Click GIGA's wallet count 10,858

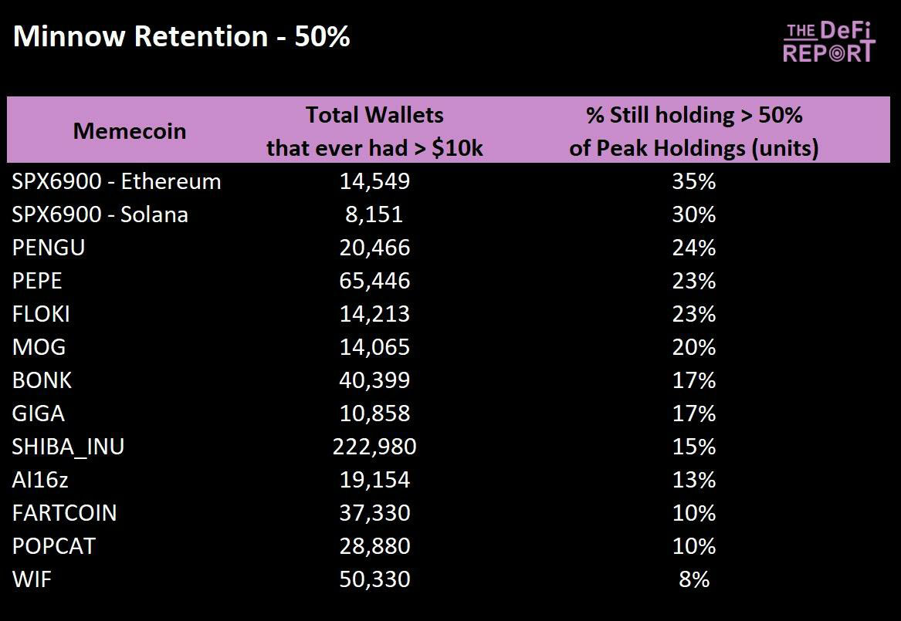pos(374,413)
